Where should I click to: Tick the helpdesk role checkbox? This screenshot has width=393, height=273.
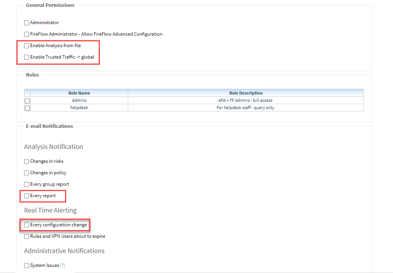tap(27, 108)
